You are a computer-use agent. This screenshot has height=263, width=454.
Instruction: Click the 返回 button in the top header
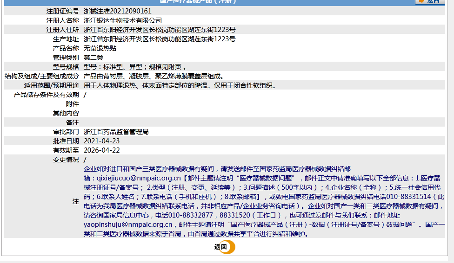click(430, 1)
